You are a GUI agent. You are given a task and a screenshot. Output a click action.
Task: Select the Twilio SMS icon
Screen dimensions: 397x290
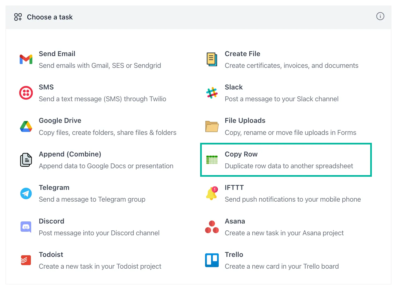tap(26, 93)
